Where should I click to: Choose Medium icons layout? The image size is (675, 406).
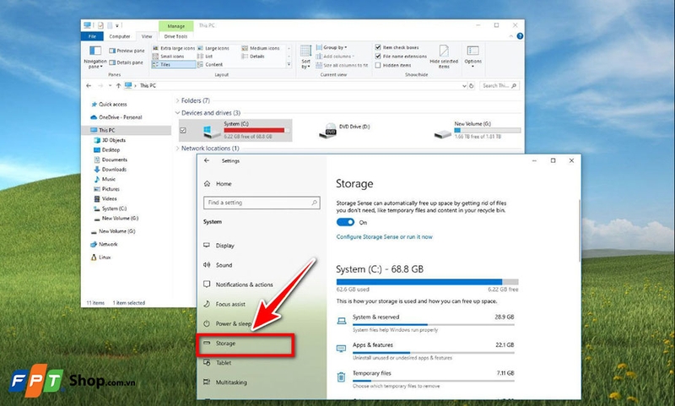pos(261,48)
